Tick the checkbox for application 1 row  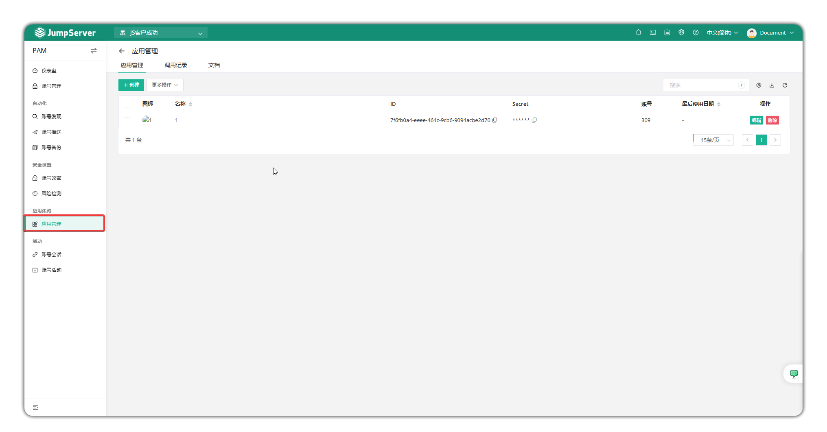(127, 120)
